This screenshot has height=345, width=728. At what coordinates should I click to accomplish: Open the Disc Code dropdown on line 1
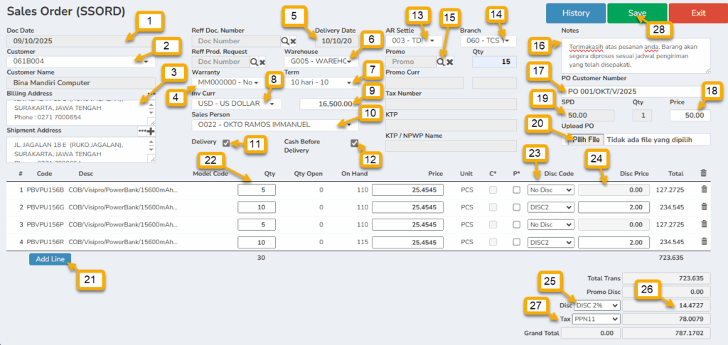click(550, 190)
